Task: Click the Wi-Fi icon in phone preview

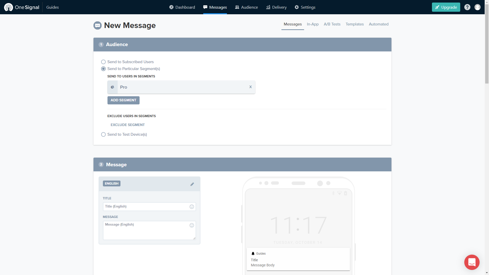Action: coord(339,193)
